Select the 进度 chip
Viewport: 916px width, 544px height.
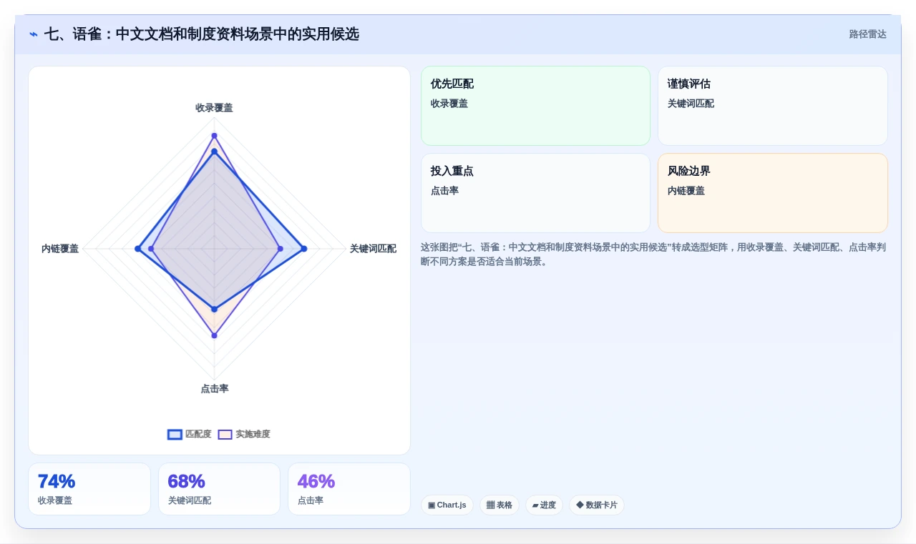click(544, 505)
